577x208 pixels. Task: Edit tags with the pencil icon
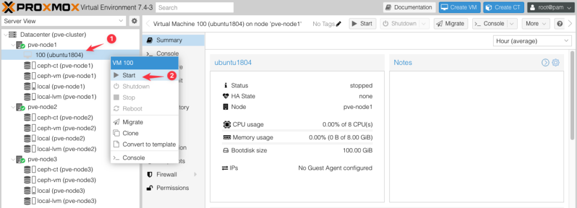[339, 24]
